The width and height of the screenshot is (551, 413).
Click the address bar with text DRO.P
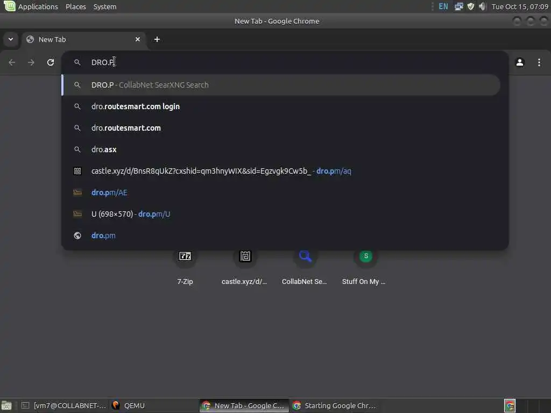285,62
